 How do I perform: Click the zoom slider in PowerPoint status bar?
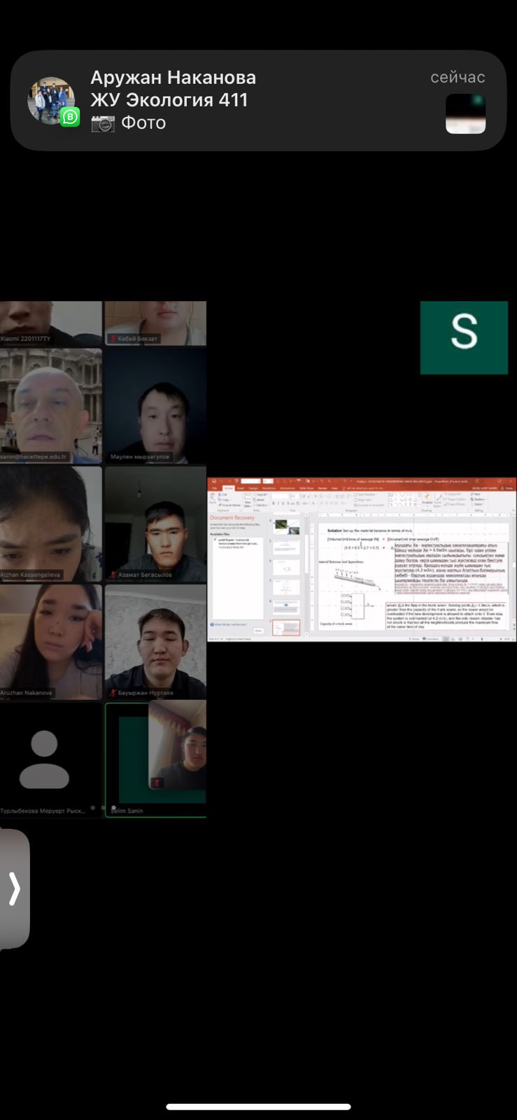pos(490,638)
